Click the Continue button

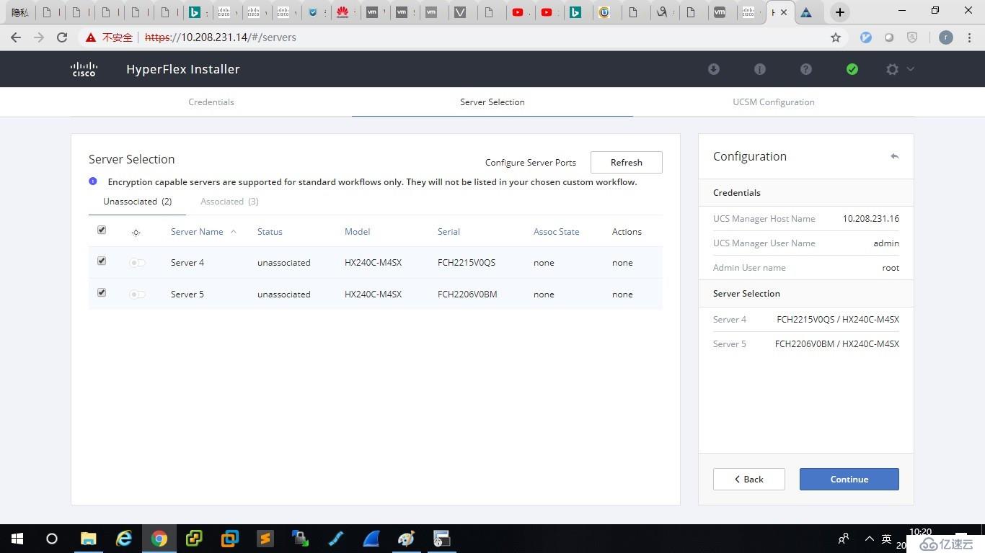(849, 480)
